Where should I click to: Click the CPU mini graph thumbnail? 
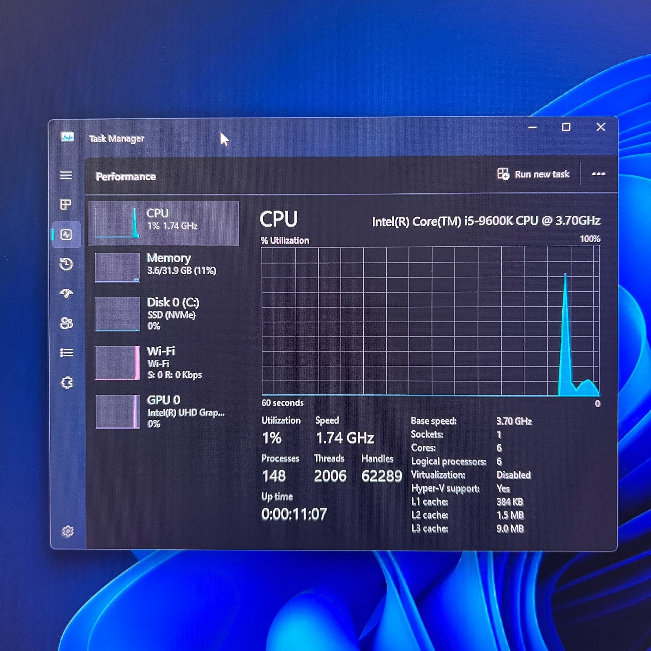[117, 223]
